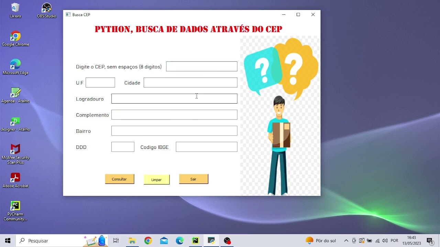This screenshot has height=247, width=440.
Task: Click the Meet Now tray icon
Action: tap(354, 240)
